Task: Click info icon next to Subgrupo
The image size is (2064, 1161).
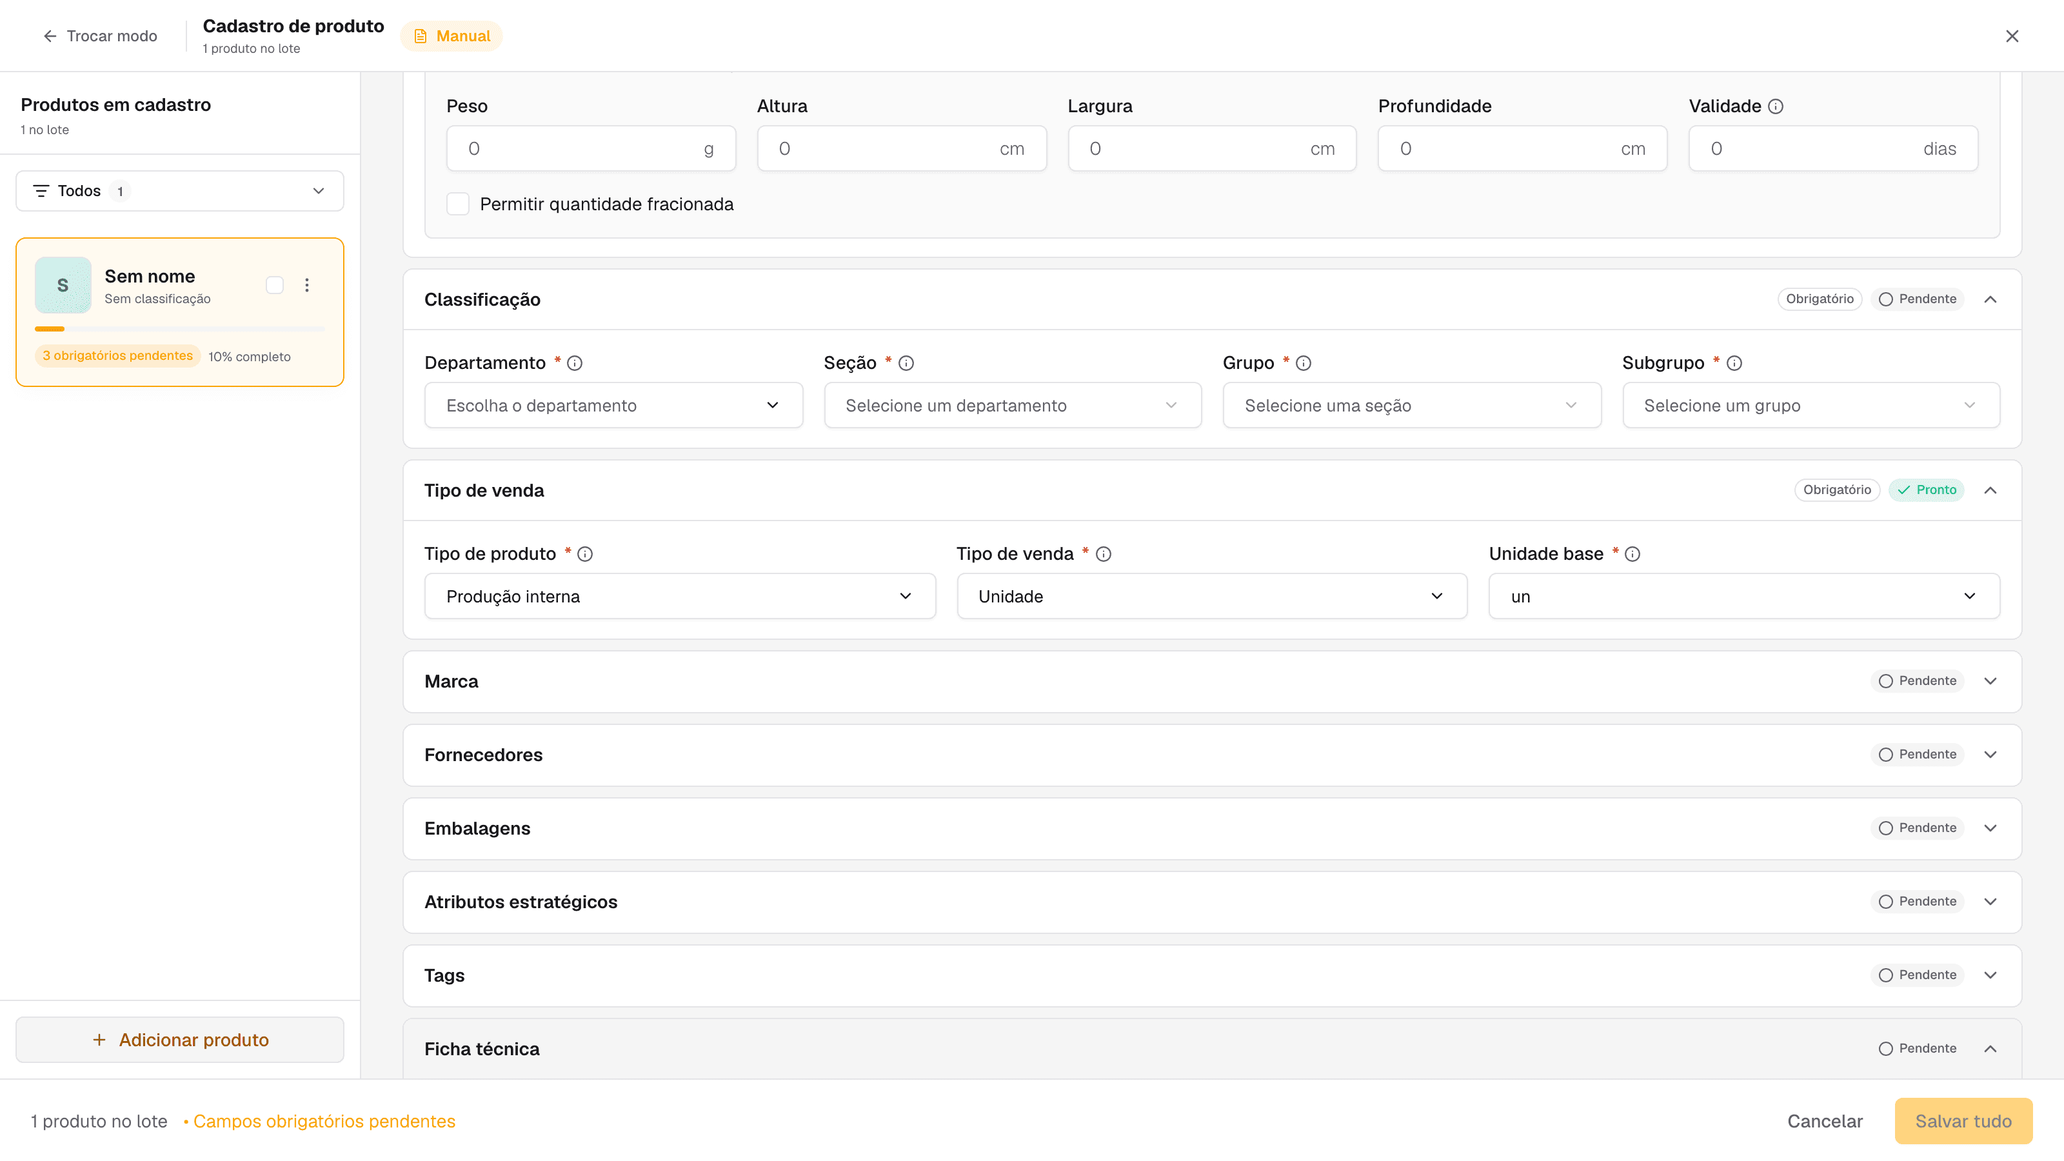Action: point(1734,363)
